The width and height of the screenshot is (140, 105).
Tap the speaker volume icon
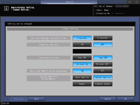coord(130,2)
